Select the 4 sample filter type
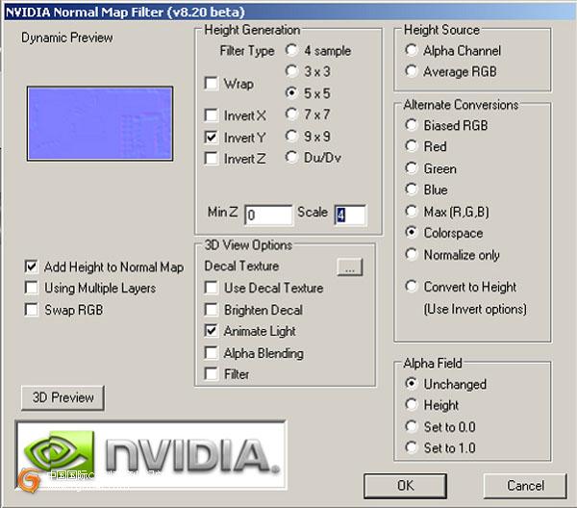 point(291,50)
